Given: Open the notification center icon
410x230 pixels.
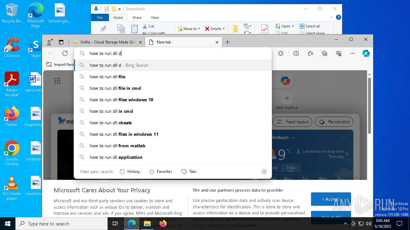Looking at the screenshot, I should (399, 224).
